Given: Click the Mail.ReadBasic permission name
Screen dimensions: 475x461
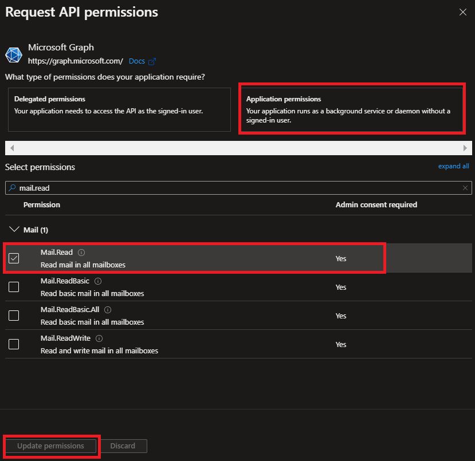Looking at the screenshot, I should click(x=65, y=281).
